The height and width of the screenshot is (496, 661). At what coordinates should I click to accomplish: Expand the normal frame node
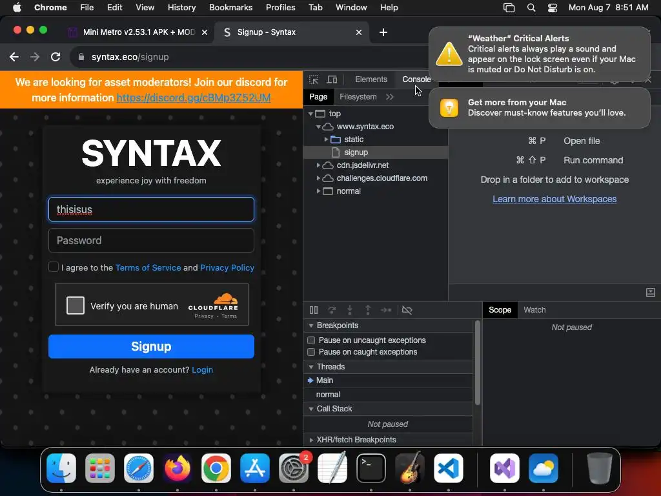coord(318,191)
